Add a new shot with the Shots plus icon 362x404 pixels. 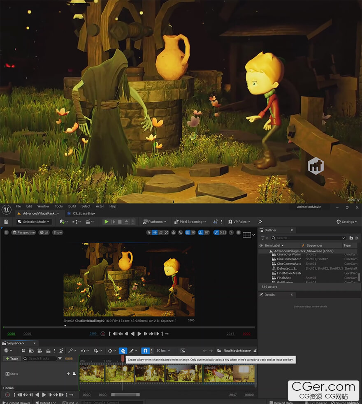tap(68, 374)
